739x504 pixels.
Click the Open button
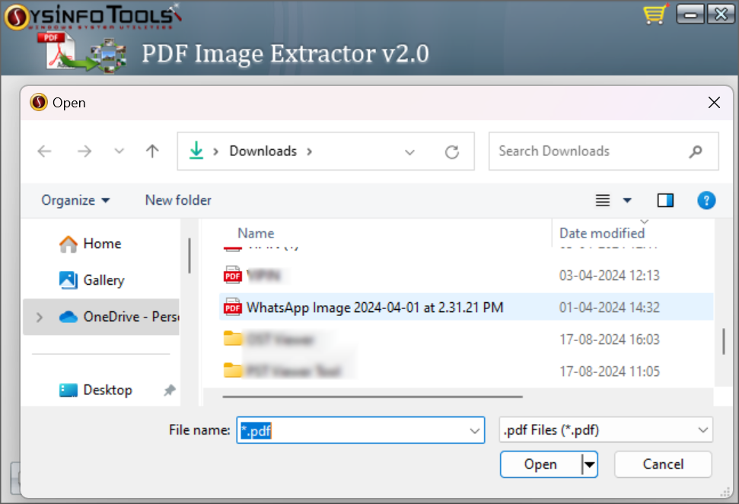540,464
